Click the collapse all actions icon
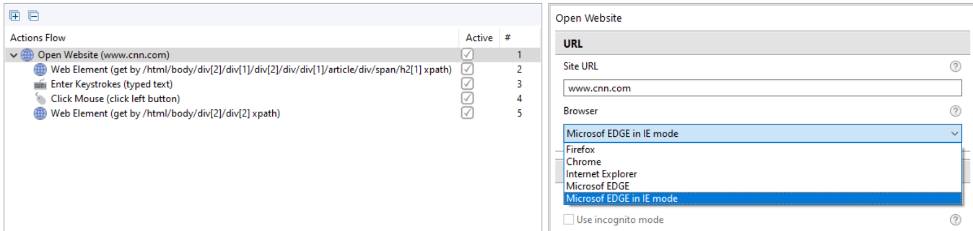This screenshot has width=973, height=231. tap(34, 16)
